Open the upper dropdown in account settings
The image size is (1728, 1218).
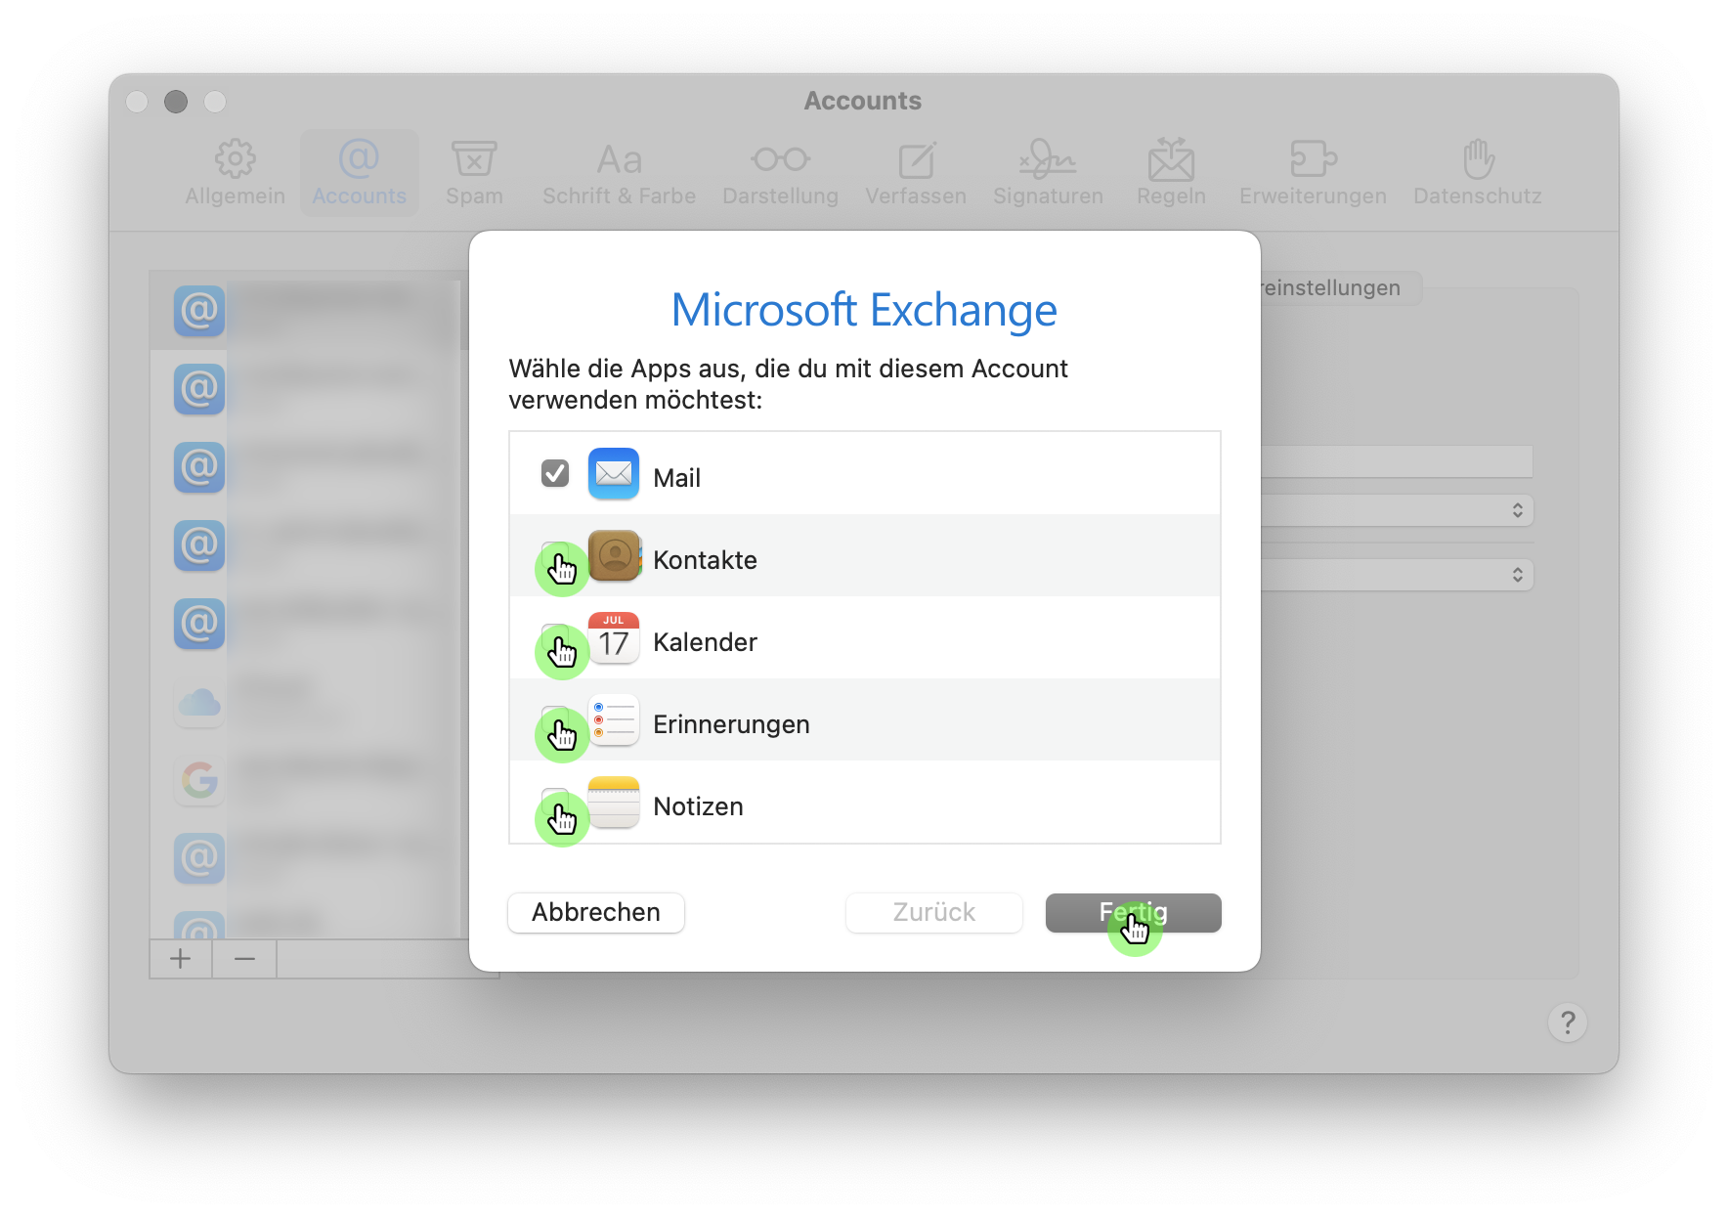pos(1398,510)
